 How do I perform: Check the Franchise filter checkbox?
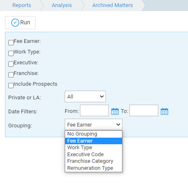[x=11, y=75]
